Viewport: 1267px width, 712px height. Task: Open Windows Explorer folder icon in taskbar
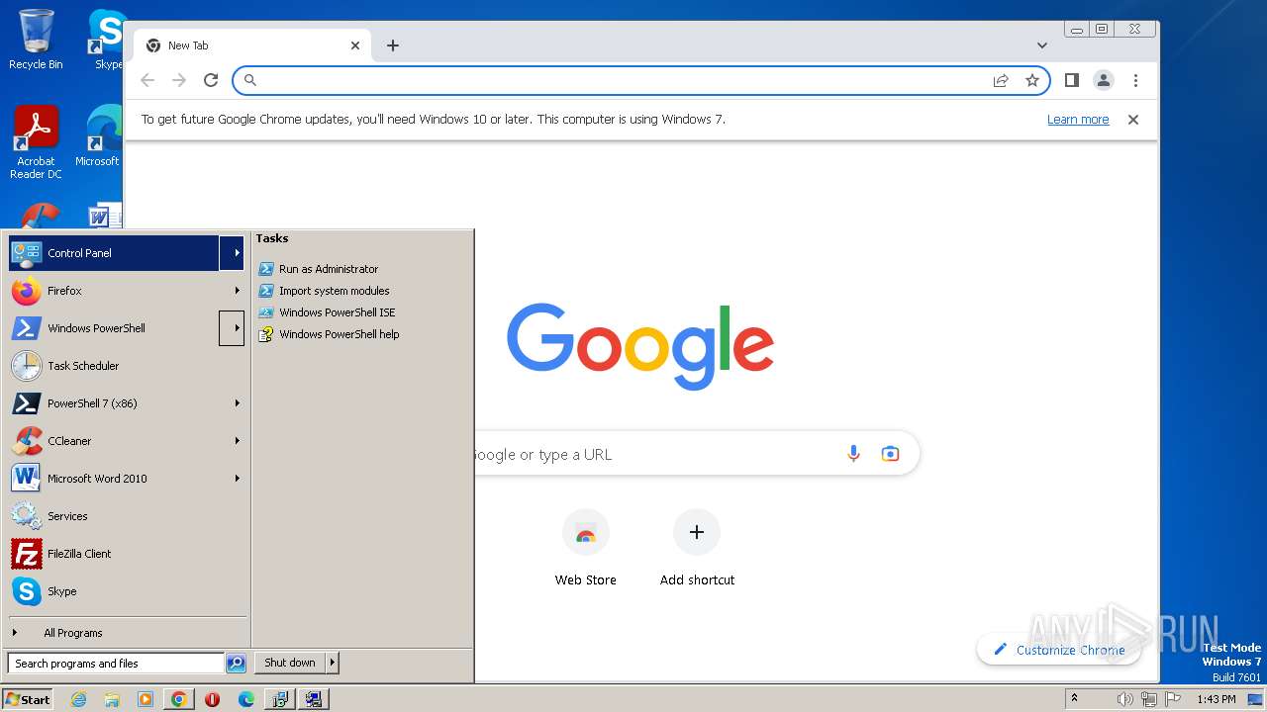point(112,699)
